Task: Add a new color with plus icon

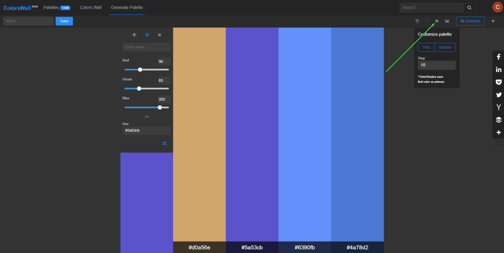Action: coord(493,21)
